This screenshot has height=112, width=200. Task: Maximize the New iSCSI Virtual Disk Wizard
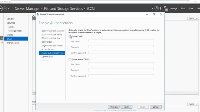tap(154, 14)
